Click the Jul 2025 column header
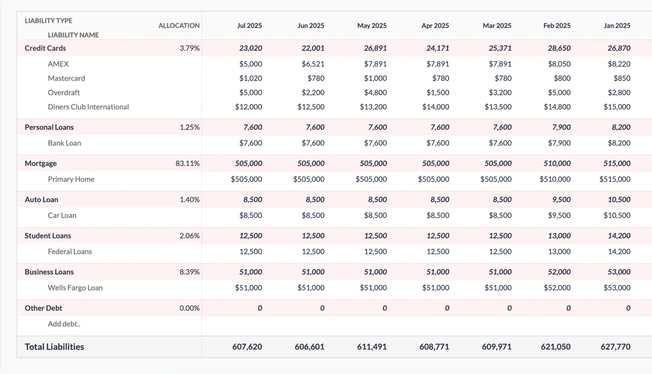This screenshot has width=652, height=374. tap(249, 25)
